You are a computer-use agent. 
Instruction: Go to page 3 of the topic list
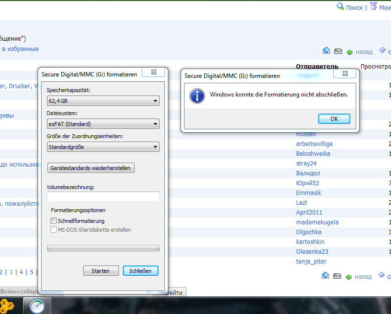(x=11, y=272)
